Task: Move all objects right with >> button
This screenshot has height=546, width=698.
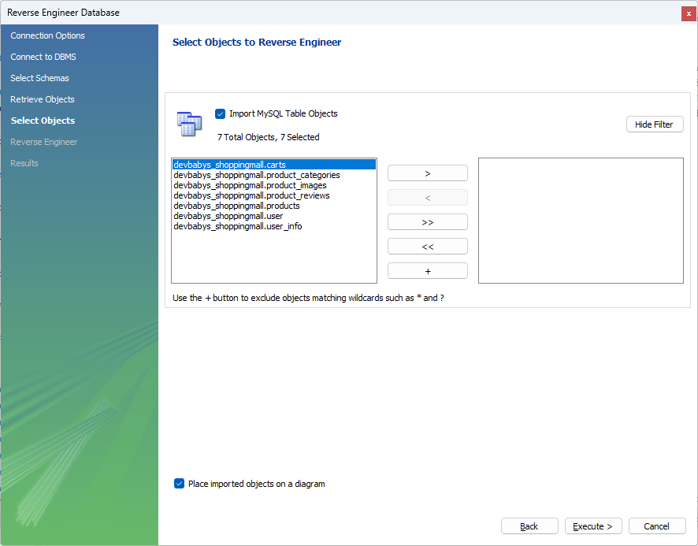Action: coord(427,222)
